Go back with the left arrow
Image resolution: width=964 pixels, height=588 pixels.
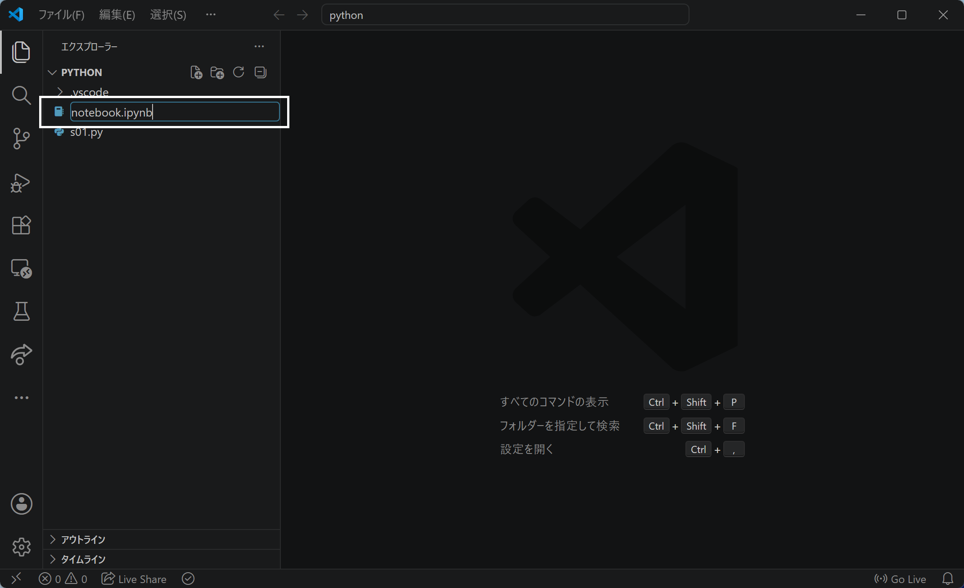pyautogui.click(x=279, y=15)
